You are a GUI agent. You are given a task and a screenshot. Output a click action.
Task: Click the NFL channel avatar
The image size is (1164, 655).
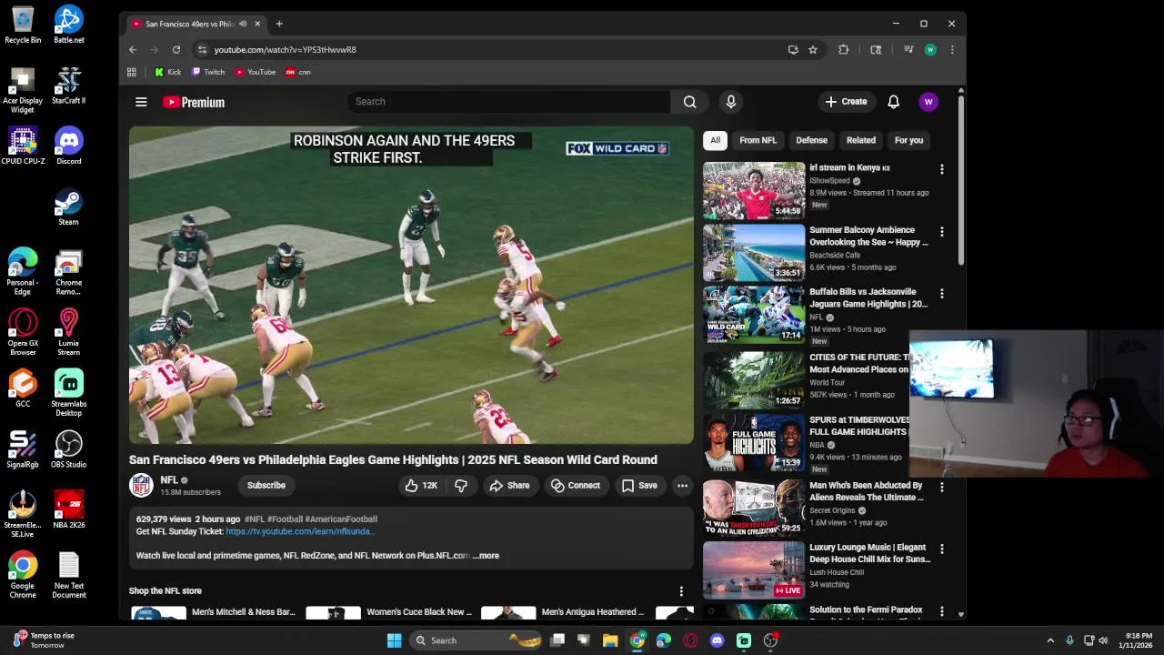[141, 486]
